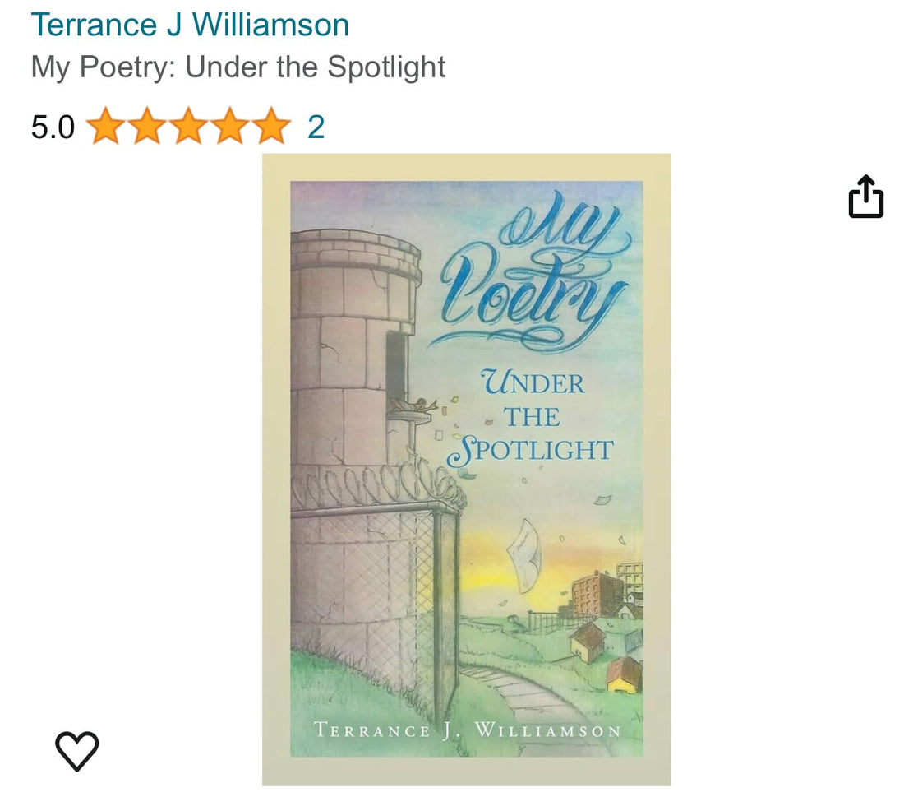Screen dimensions: 904x797
Task: Click the fifth rating star
Action: tap(270, 127)
